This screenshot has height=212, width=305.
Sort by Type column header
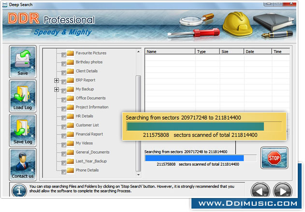click(x=207, y=52)
